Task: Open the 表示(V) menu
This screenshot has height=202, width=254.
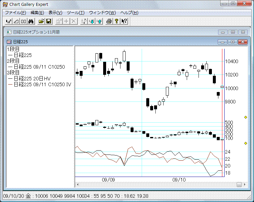Action: 55,13
